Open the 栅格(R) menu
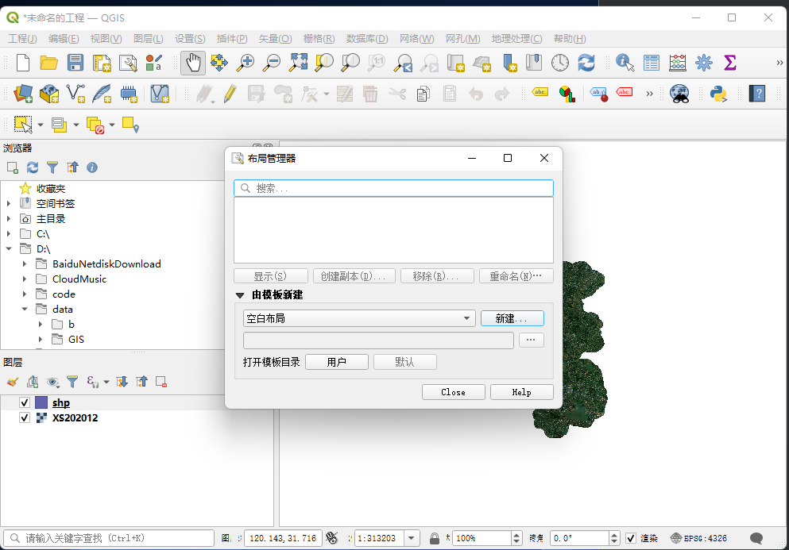The image size is (789, 550). (x=319, y=39)
